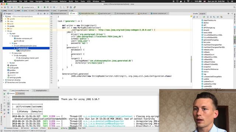Run the generateChangelog Gradle task
This screenshot has height=132, width=236.
[211, 40]
